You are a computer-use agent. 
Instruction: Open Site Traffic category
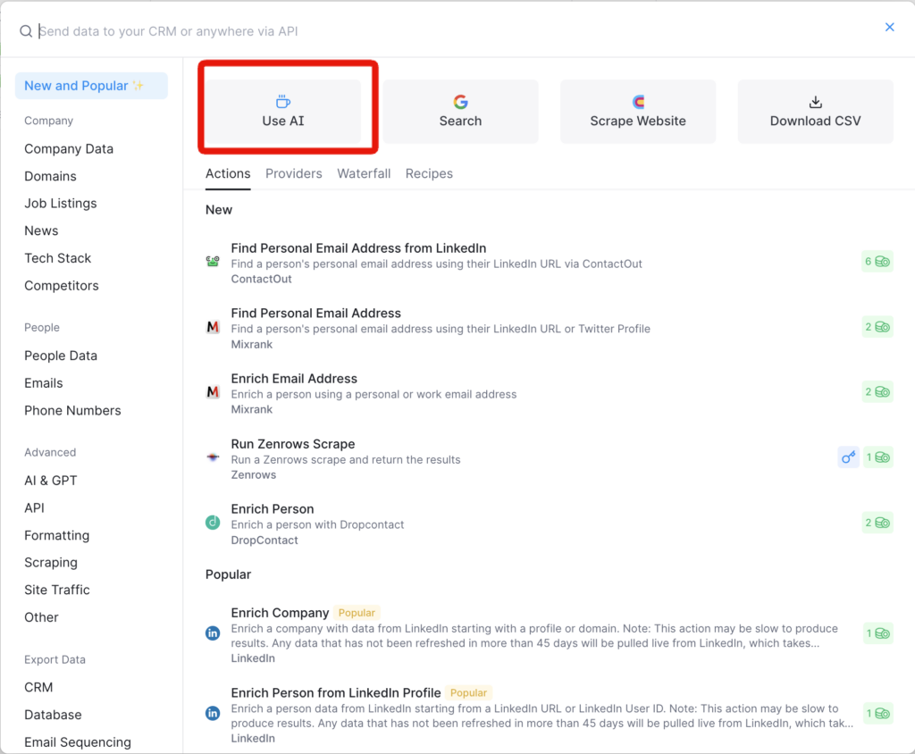click(57, 590)
